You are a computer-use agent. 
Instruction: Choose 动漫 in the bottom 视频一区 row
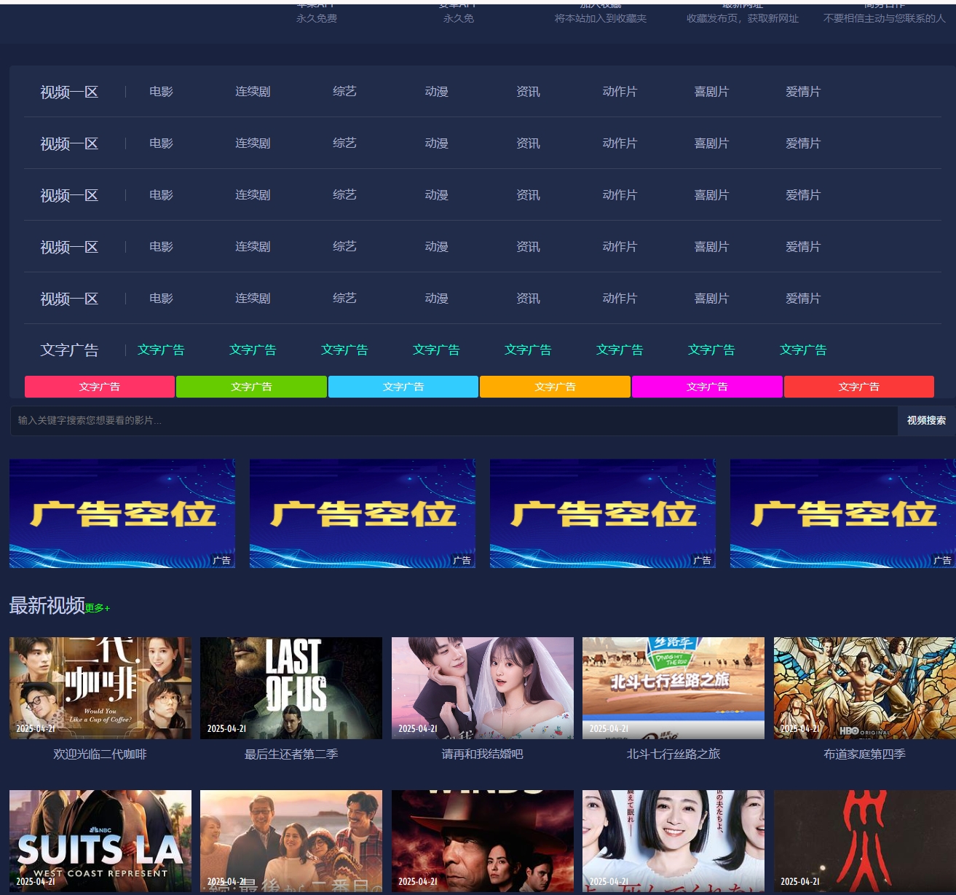(x=436, y=299)
